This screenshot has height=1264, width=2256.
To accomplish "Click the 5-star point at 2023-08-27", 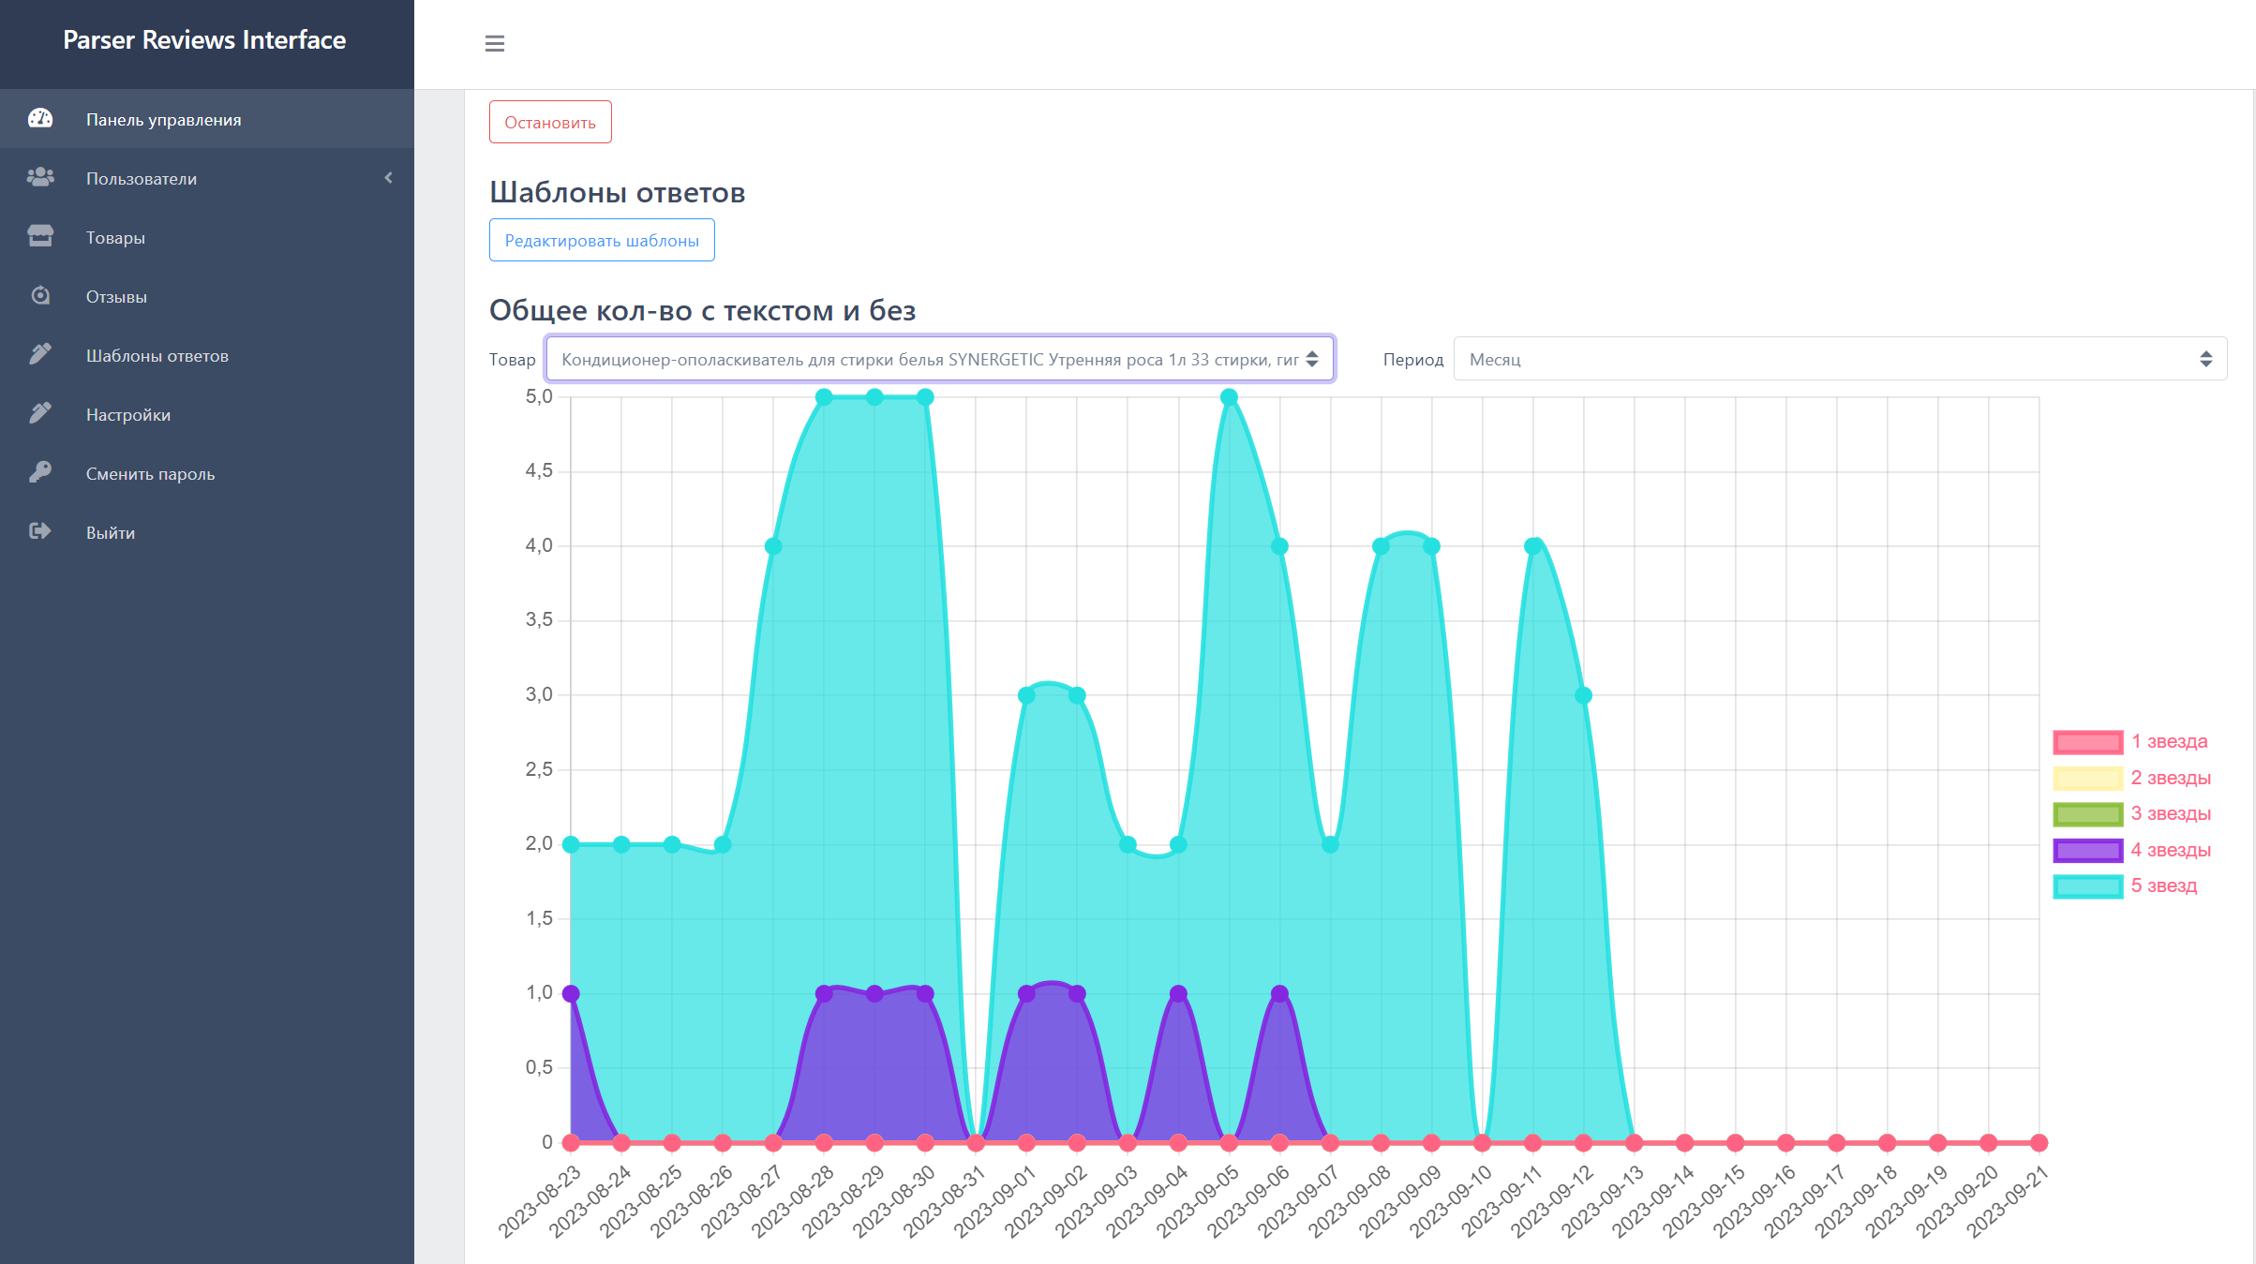I will point(773,546).
